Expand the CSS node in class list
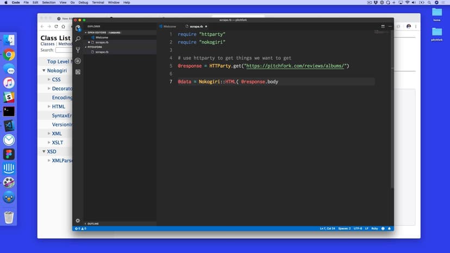Viewport: 450px width, 253px height. (x=48, y=80)
